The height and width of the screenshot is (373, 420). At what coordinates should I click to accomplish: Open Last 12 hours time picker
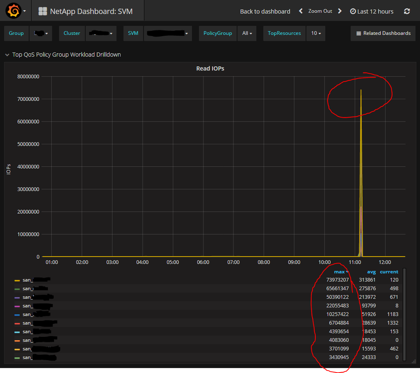pyautogui.click(x=372, y=11)
